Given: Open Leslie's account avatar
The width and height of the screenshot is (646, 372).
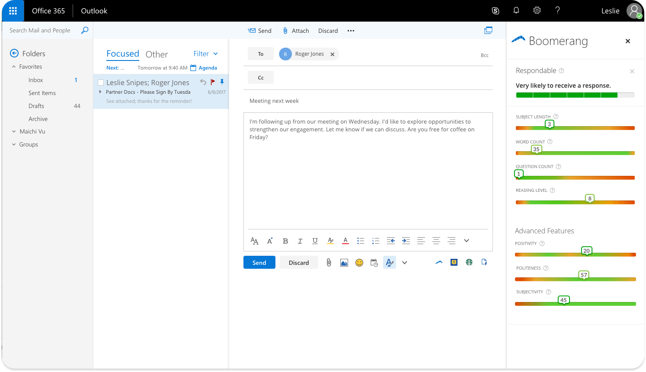Looking at the screenshot, I should point(634,11).
